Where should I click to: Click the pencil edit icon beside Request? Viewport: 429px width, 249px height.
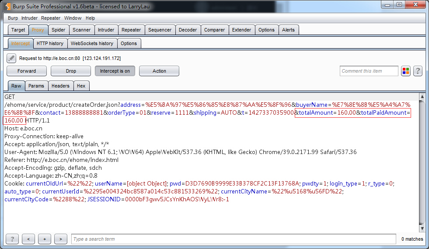click(11, 58)
